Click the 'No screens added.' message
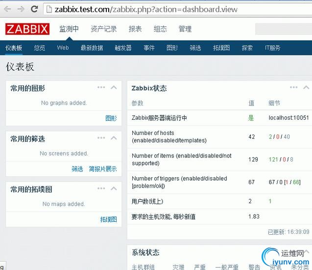This screenshot has height=270, width=312. pyautogui.click(x=64, y=153)
